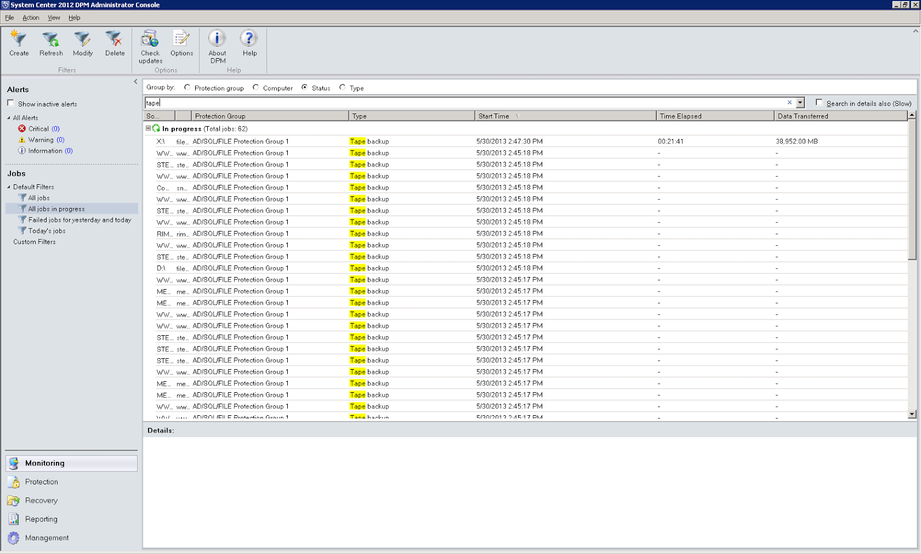Switch to the Protection workspace
The width and height of the screenshot is (921, 554).
click(x=40, y=481)
